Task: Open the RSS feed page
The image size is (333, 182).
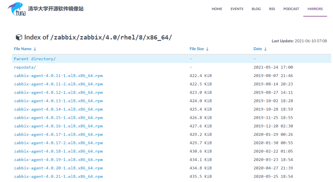Action: (272, 9)
